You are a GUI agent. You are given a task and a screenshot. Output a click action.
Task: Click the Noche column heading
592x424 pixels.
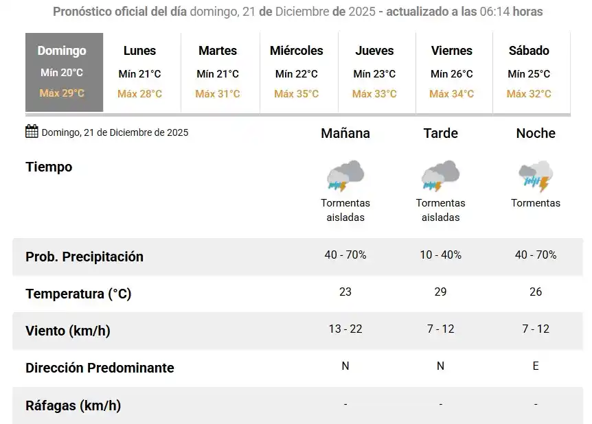pyautogui.click(x=536, y=134)
